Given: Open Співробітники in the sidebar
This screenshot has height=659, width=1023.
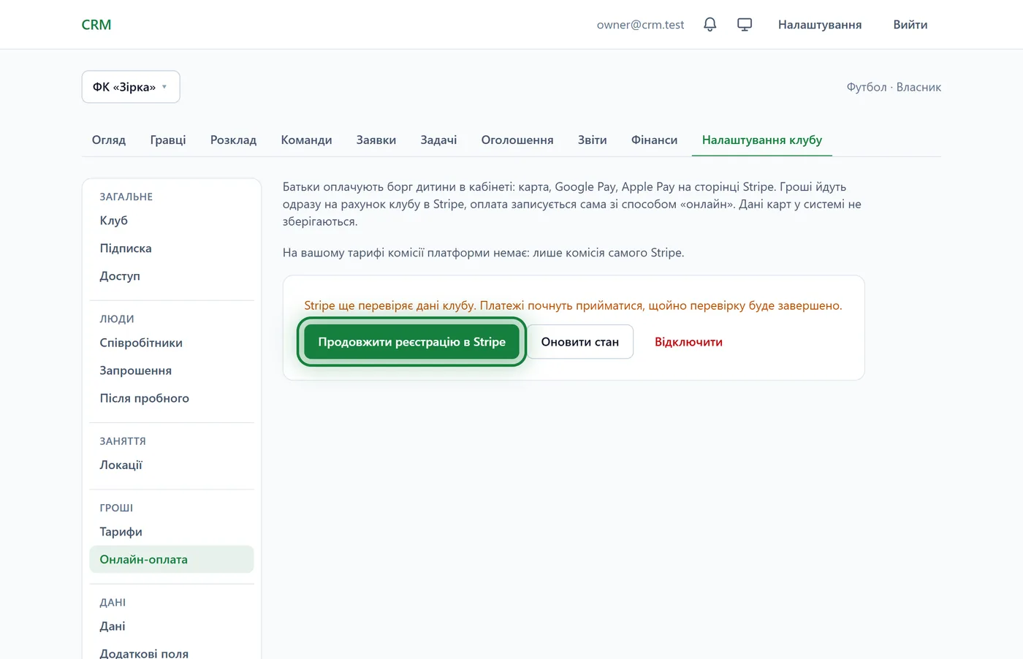Looking at the screenshot, I should point(172,343).
